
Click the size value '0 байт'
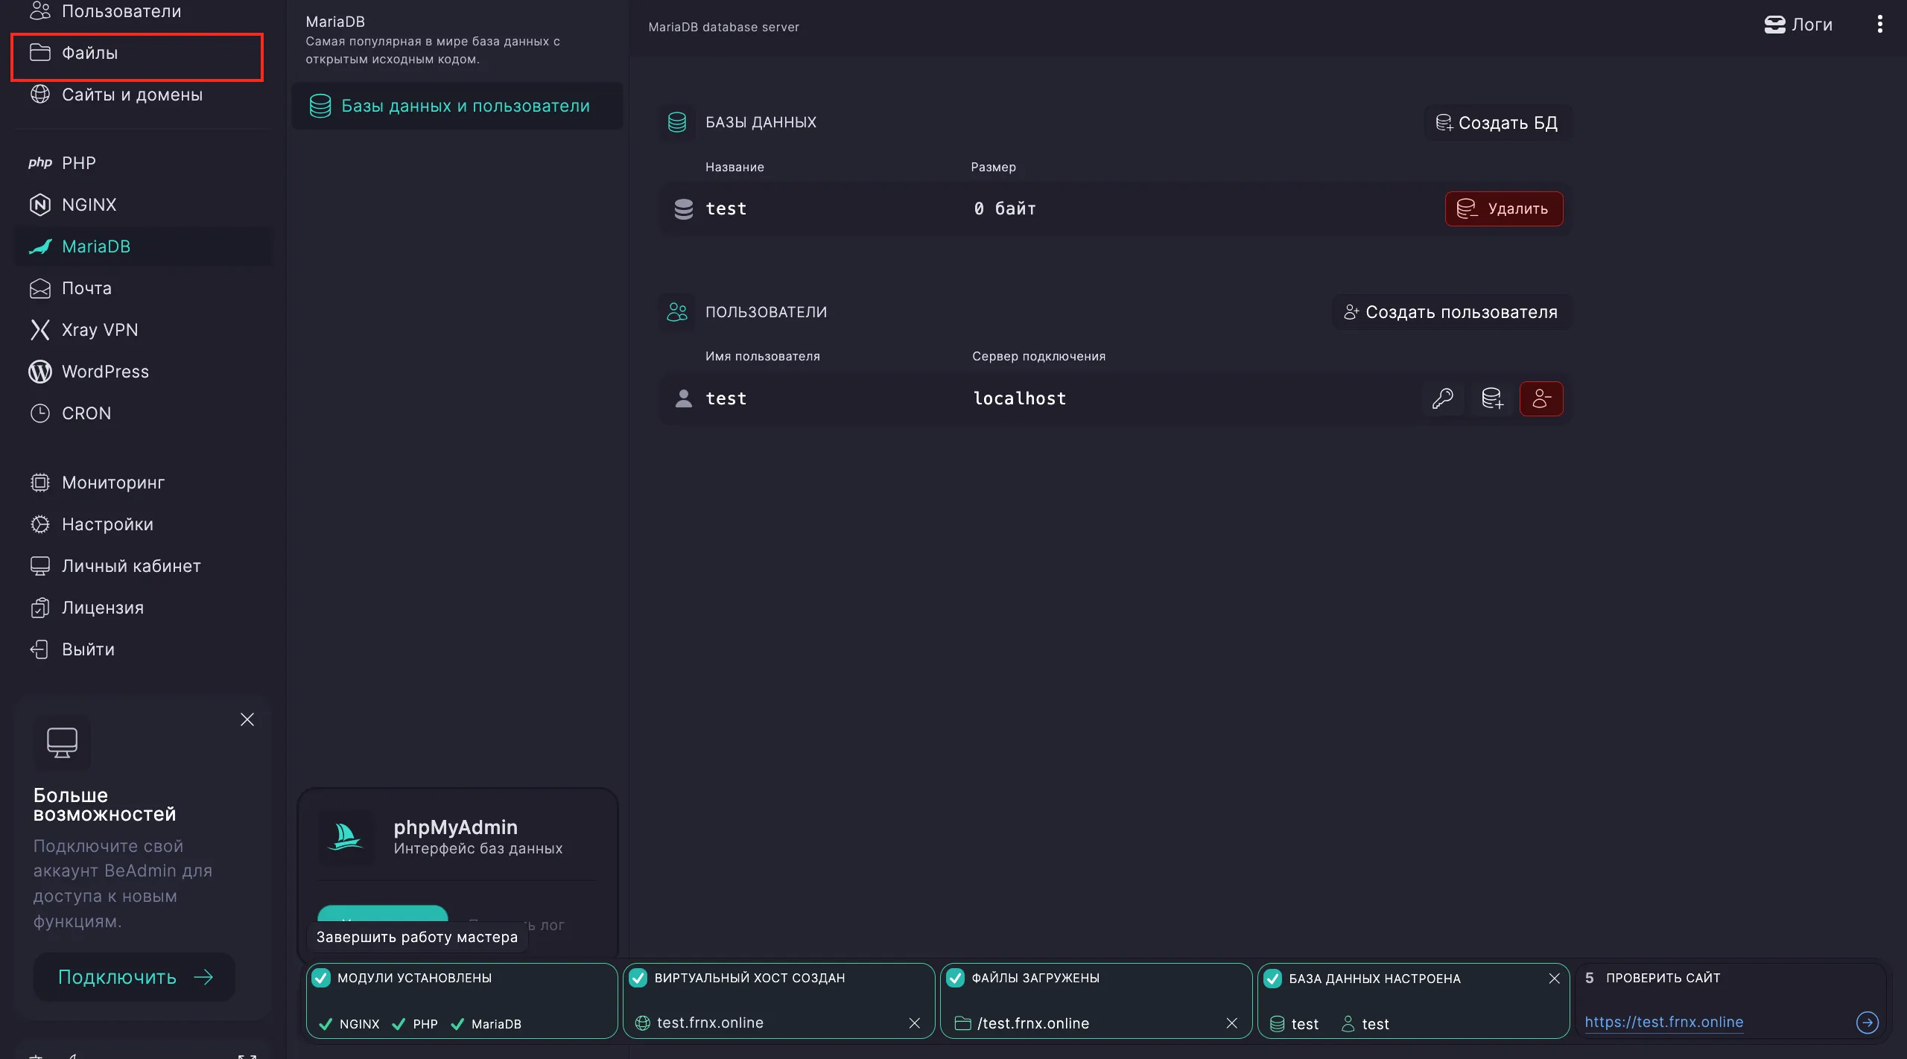pos(1005,209)
